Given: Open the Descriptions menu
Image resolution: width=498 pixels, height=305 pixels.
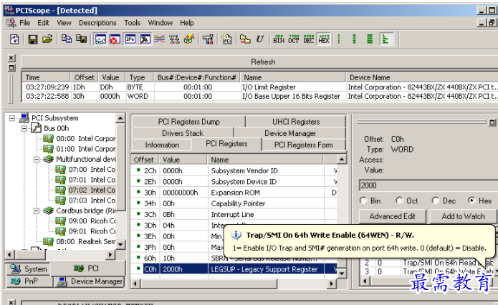Looking at the screenshot, I should [97, 22].
